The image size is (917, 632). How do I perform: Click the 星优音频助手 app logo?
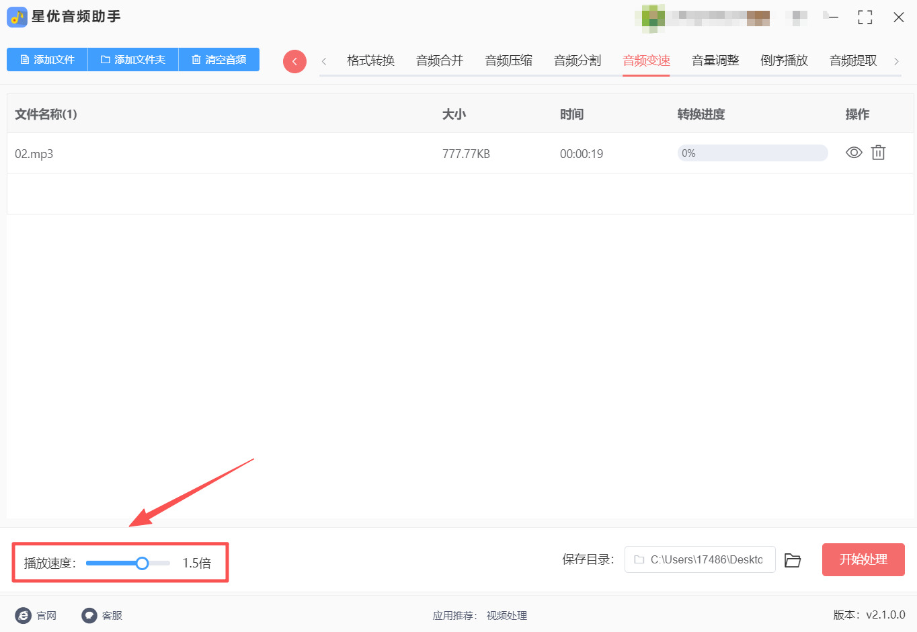tap(17, 17)
